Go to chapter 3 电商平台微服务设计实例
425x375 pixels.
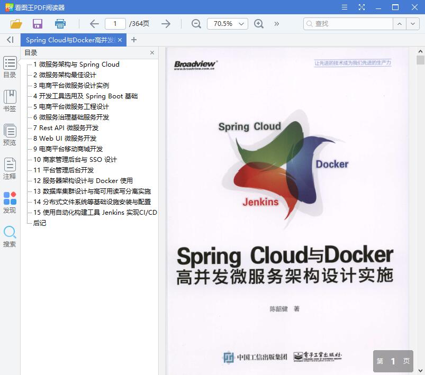click(71, 85)
